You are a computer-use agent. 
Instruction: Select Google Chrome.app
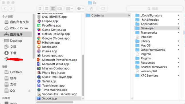pos(58,38)
